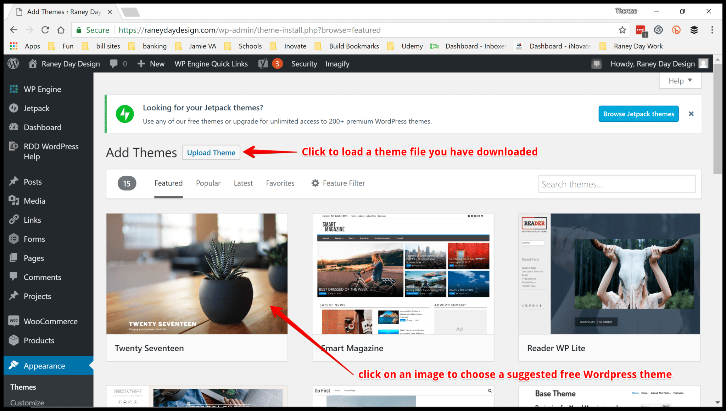
Task: Click the swirl extension icon in toolbar
Action: pyautogui.click(x=658, y=30)
